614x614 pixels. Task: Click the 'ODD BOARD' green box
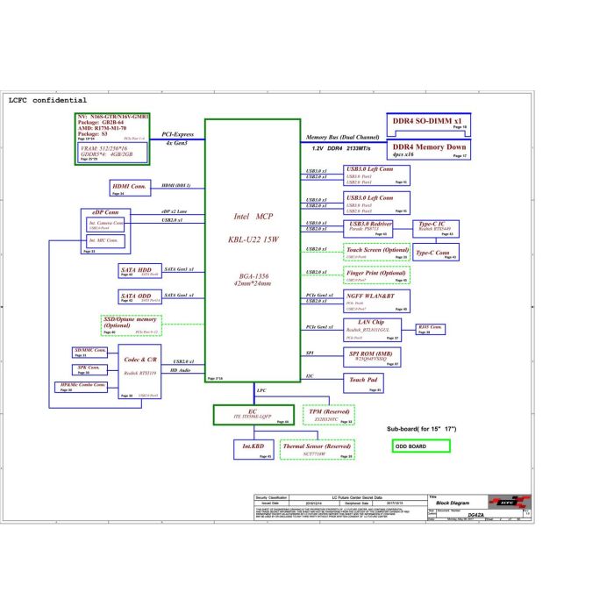click(421, 446)
